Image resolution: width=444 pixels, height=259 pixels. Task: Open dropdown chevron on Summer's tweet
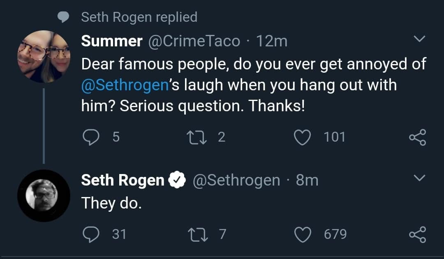coord(419,40)
